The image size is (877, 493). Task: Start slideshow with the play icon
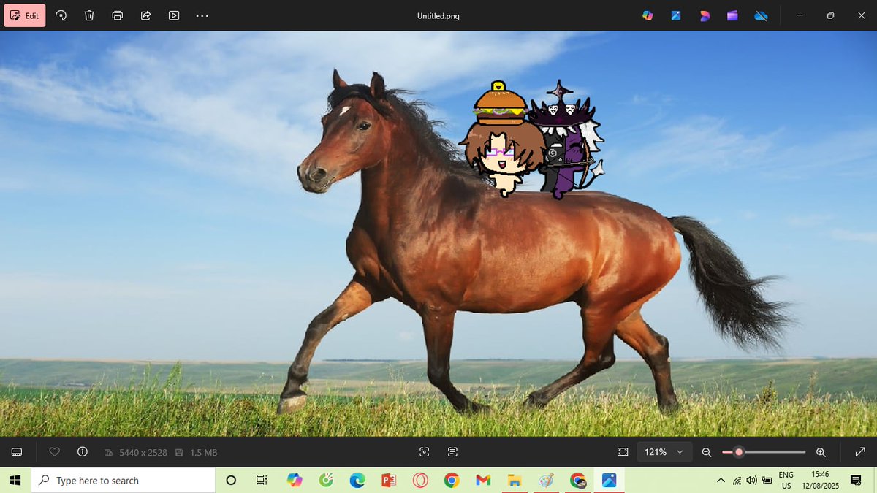pos(174,15)
